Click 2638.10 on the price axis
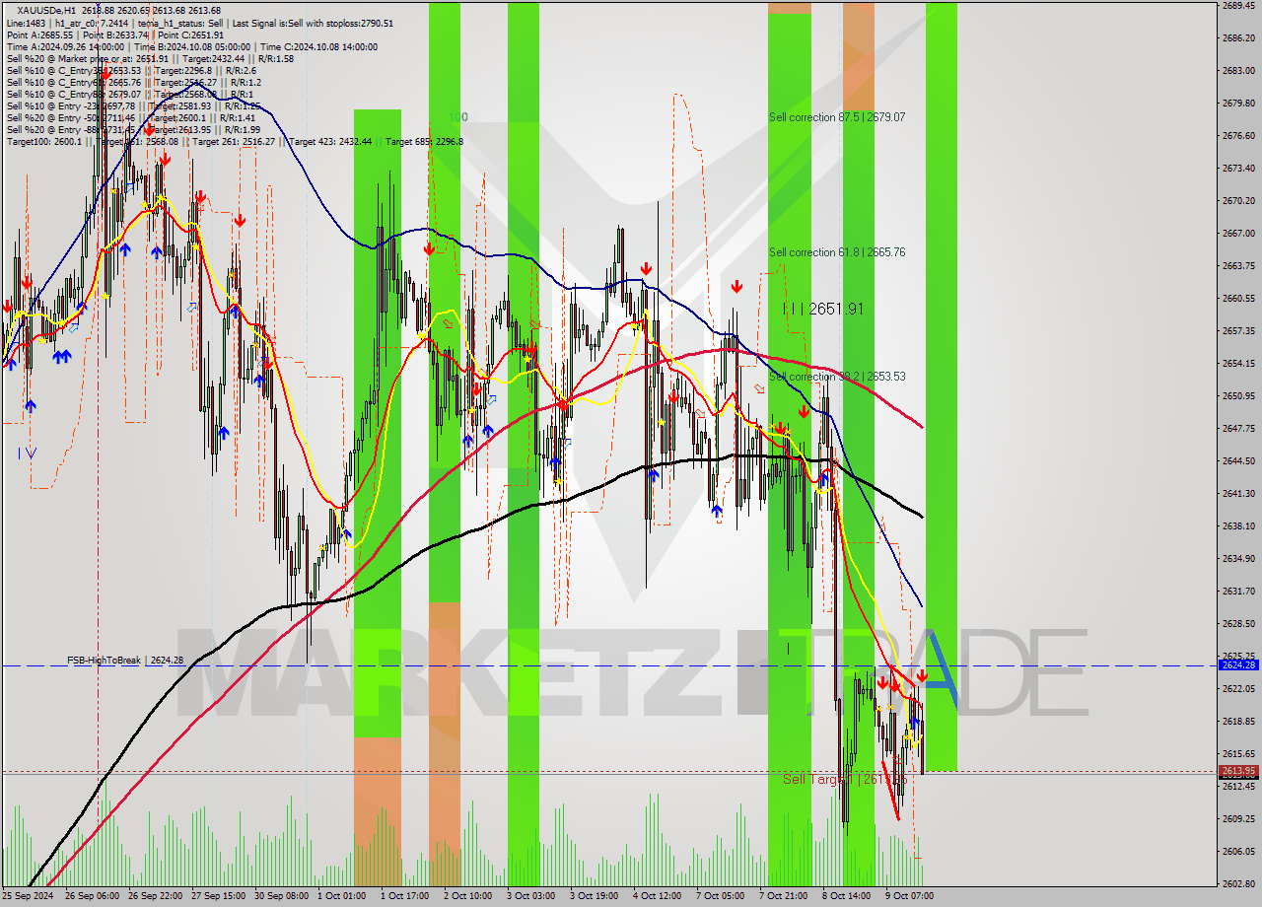The image size is (1262, 907). (1237, 525)
